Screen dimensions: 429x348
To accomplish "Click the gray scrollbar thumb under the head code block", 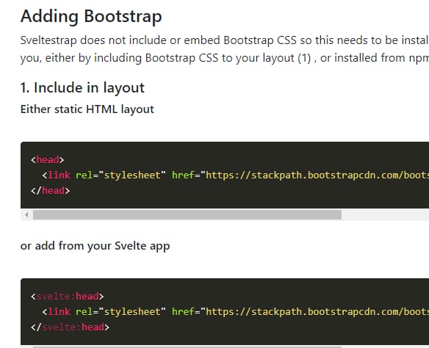I will click(x=187, y=215).
